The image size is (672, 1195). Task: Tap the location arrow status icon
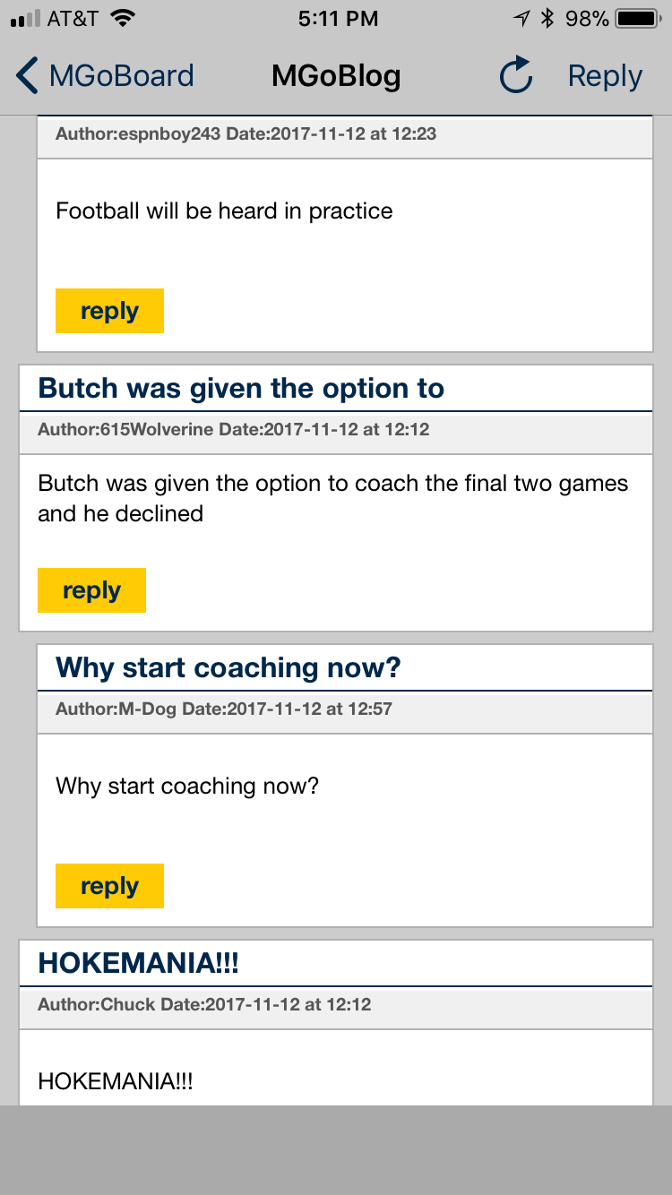[521, 18]
